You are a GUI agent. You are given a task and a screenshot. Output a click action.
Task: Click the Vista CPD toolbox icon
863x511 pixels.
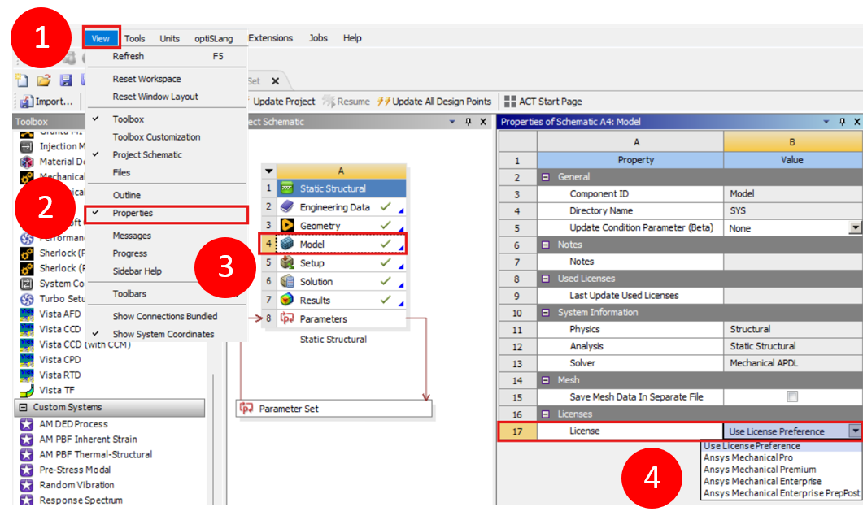pos(27,359)
